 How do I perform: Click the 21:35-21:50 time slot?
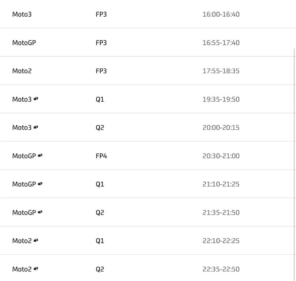tap(221, 212)
